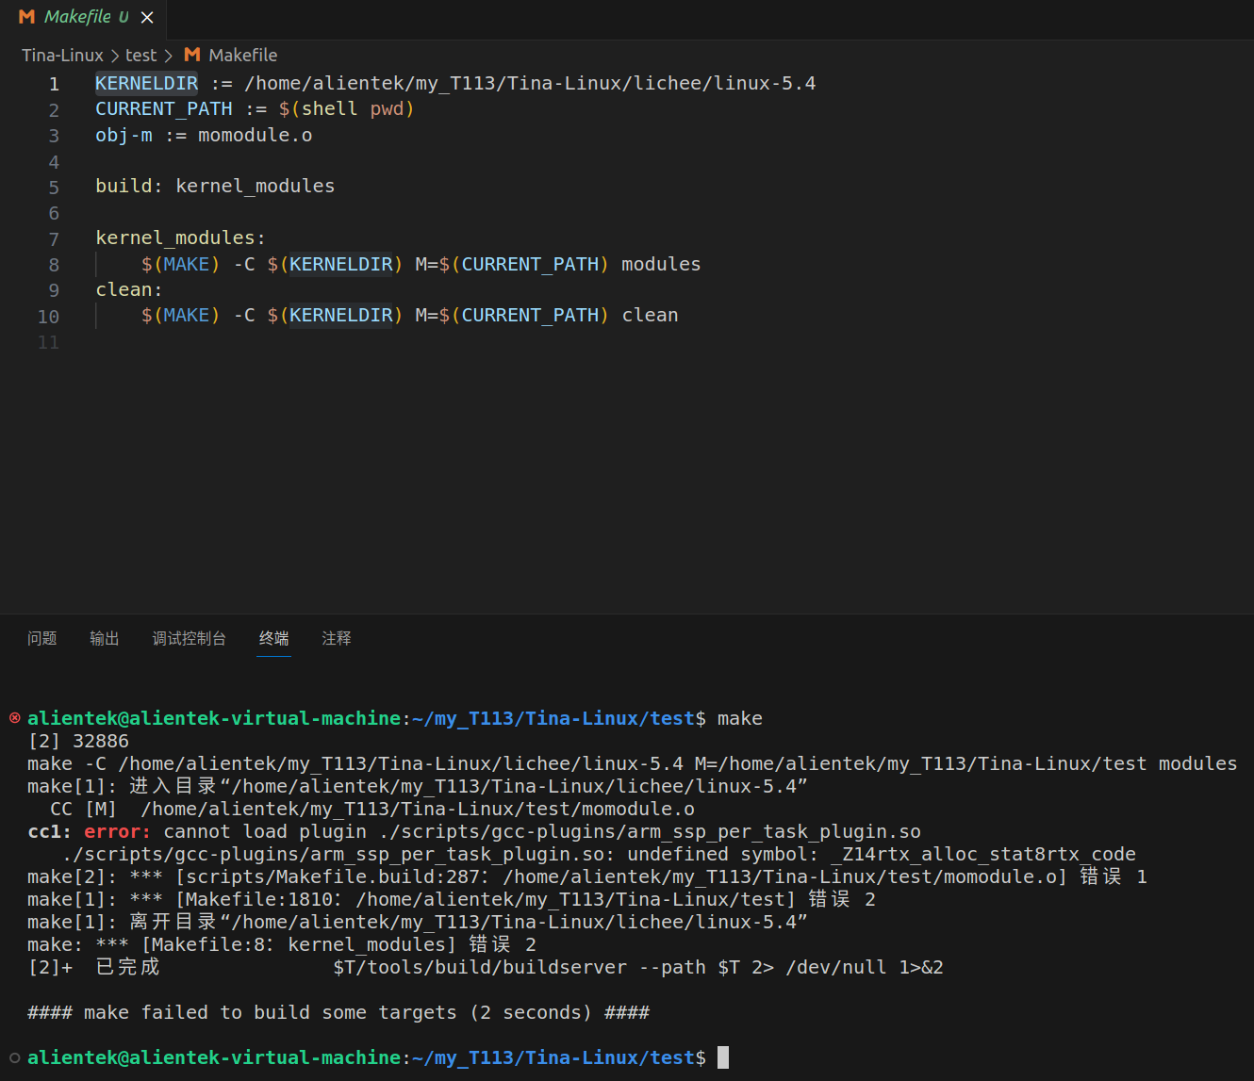Click the 'clean' word ending line 10

click(x=650, y=315)
